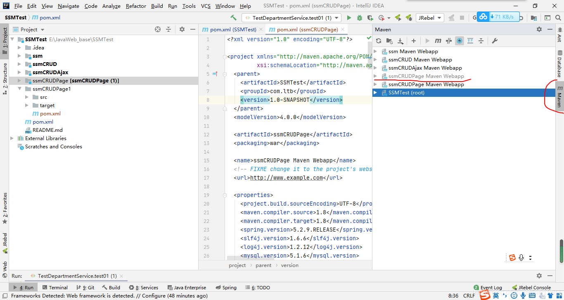Click http://www.example.com link in editor
Viewport: 564px width, 300px height.
tap(287, 178)
